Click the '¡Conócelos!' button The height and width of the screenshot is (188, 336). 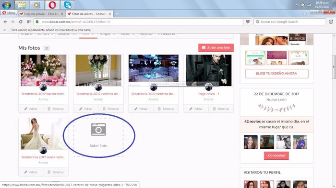point(276,155)
